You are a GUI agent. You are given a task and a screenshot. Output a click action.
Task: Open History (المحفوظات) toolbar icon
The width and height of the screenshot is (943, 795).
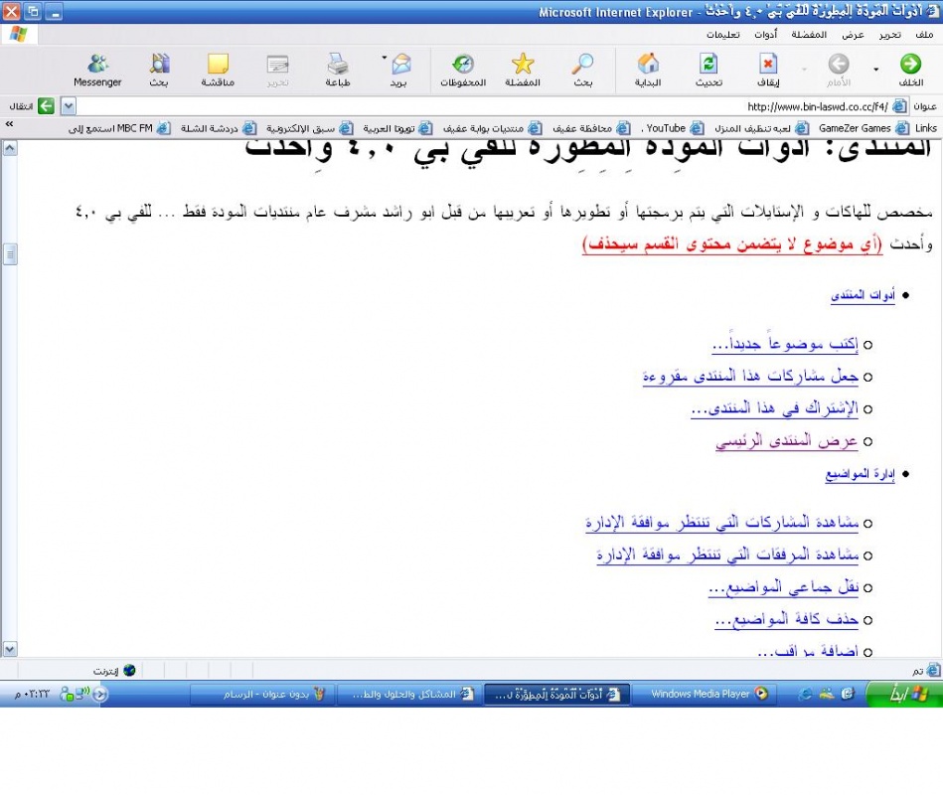click(462, 66)
